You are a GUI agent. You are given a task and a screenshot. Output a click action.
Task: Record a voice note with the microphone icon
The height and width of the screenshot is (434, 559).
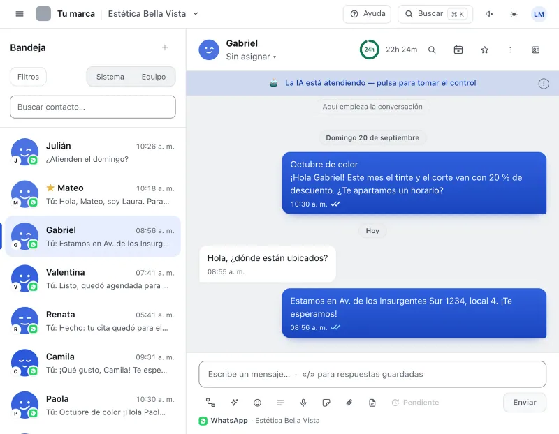[x=303, y=403]
